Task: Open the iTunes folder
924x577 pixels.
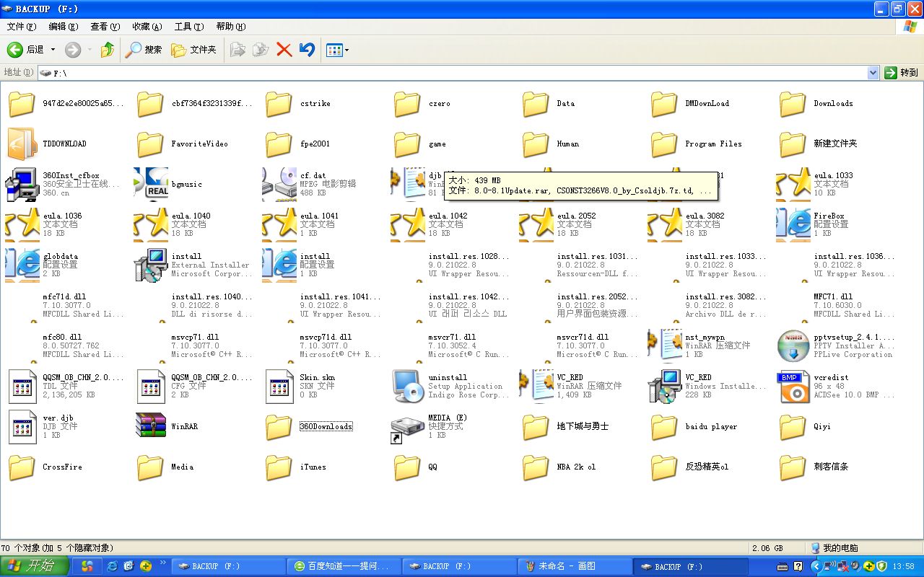Action: 279,467
